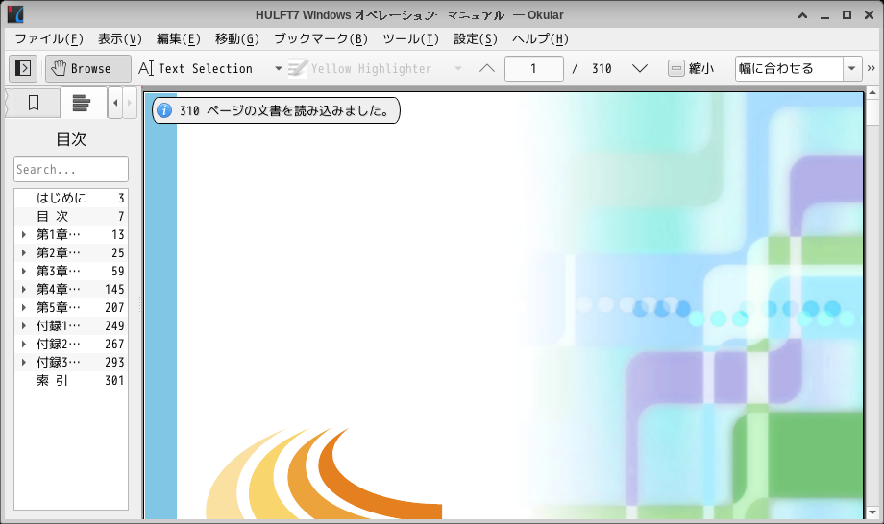
Task: Click the page number field
Action: 534,69
